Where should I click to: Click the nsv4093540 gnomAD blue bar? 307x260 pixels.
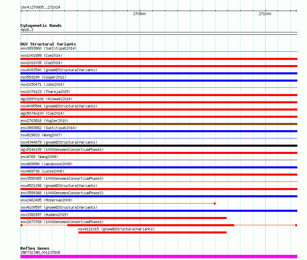click(x=159, y=73)
